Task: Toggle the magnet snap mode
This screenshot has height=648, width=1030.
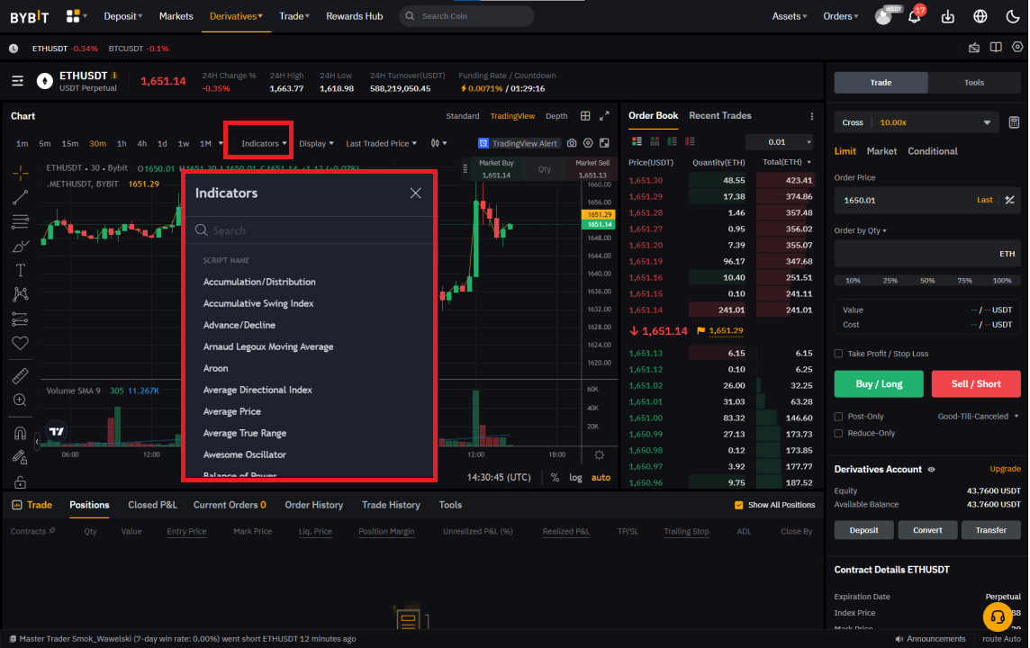Action: point(21,433)
